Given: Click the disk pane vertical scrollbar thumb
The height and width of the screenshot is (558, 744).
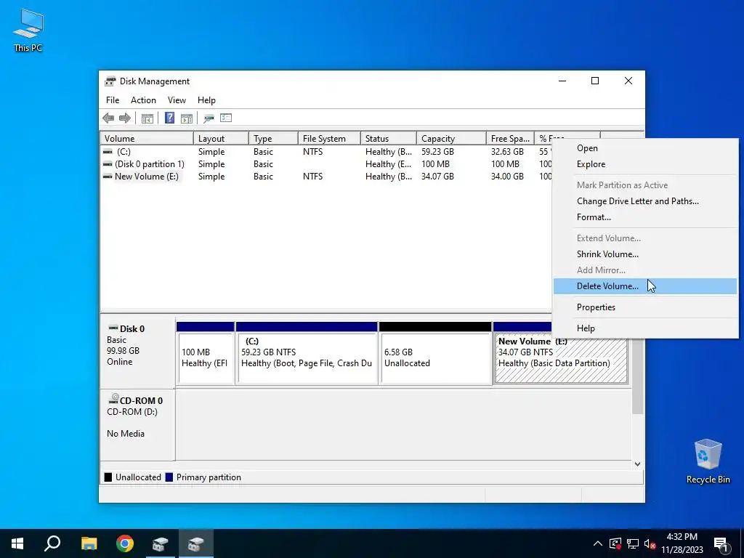Looking at the screenshot, I should click(x=638, y=377).
